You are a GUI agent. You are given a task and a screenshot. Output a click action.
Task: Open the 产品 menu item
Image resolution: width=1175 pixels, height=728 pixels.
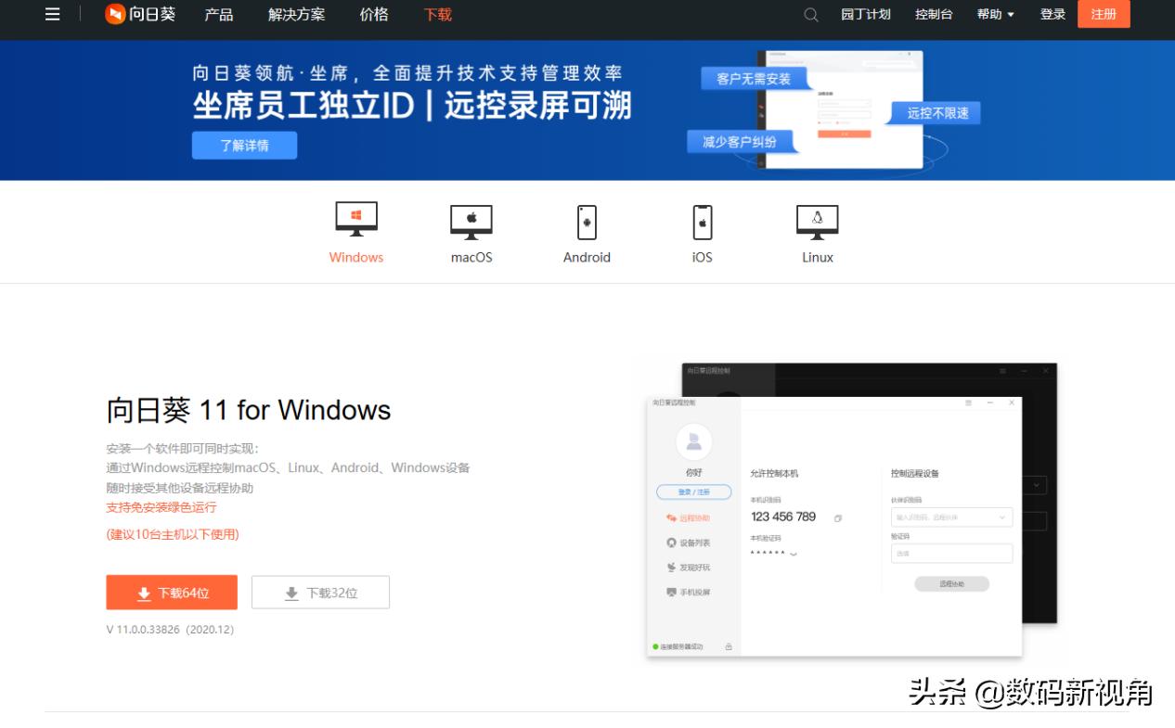point(222,15)
